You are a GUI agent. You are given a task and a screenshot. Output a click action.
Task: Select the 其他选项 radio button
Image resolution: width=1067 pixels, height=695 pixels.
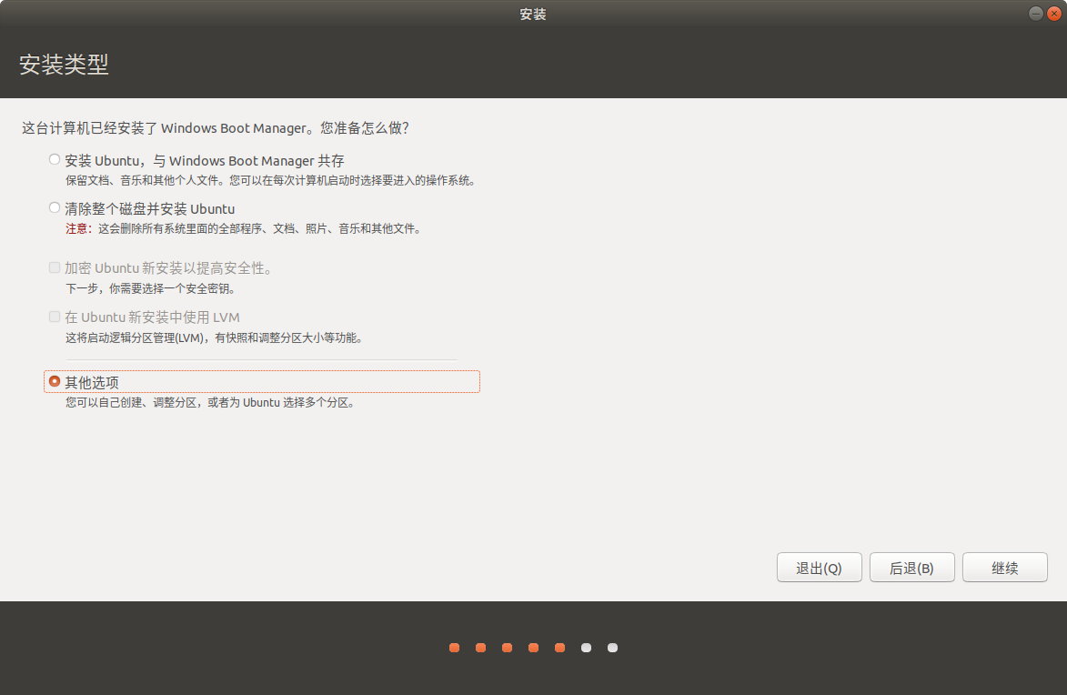coord(55,381)
